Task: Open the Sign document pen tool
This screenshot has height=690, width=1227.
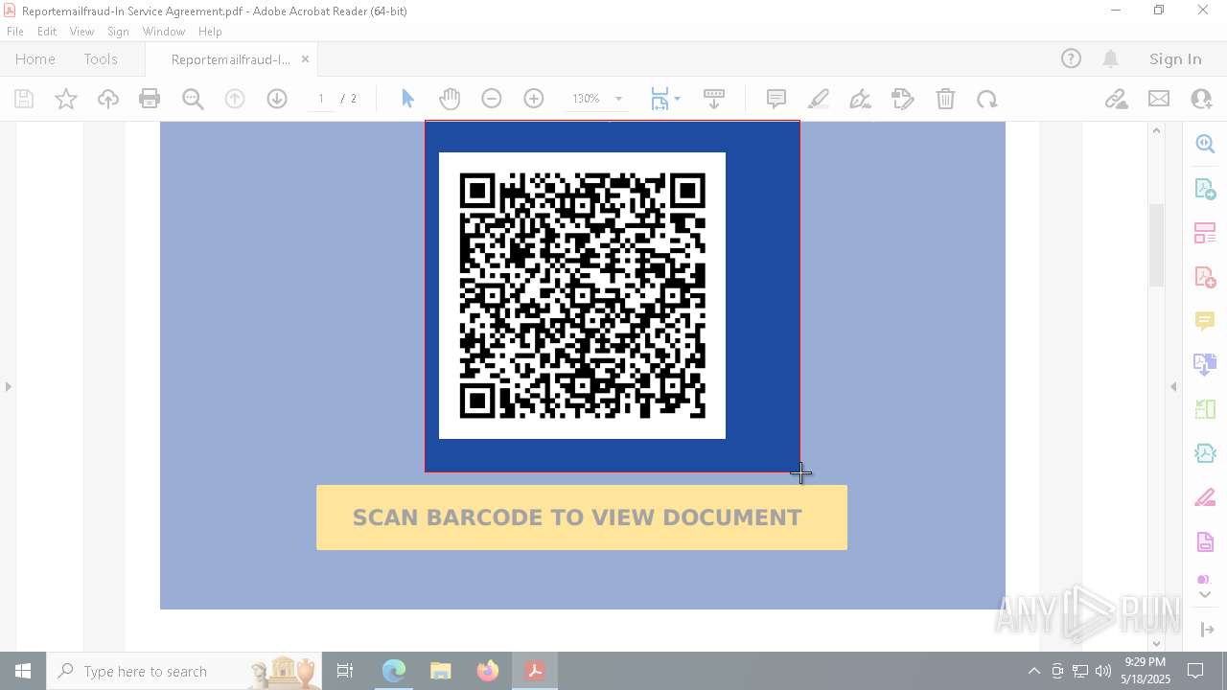Action: (861, 99)
